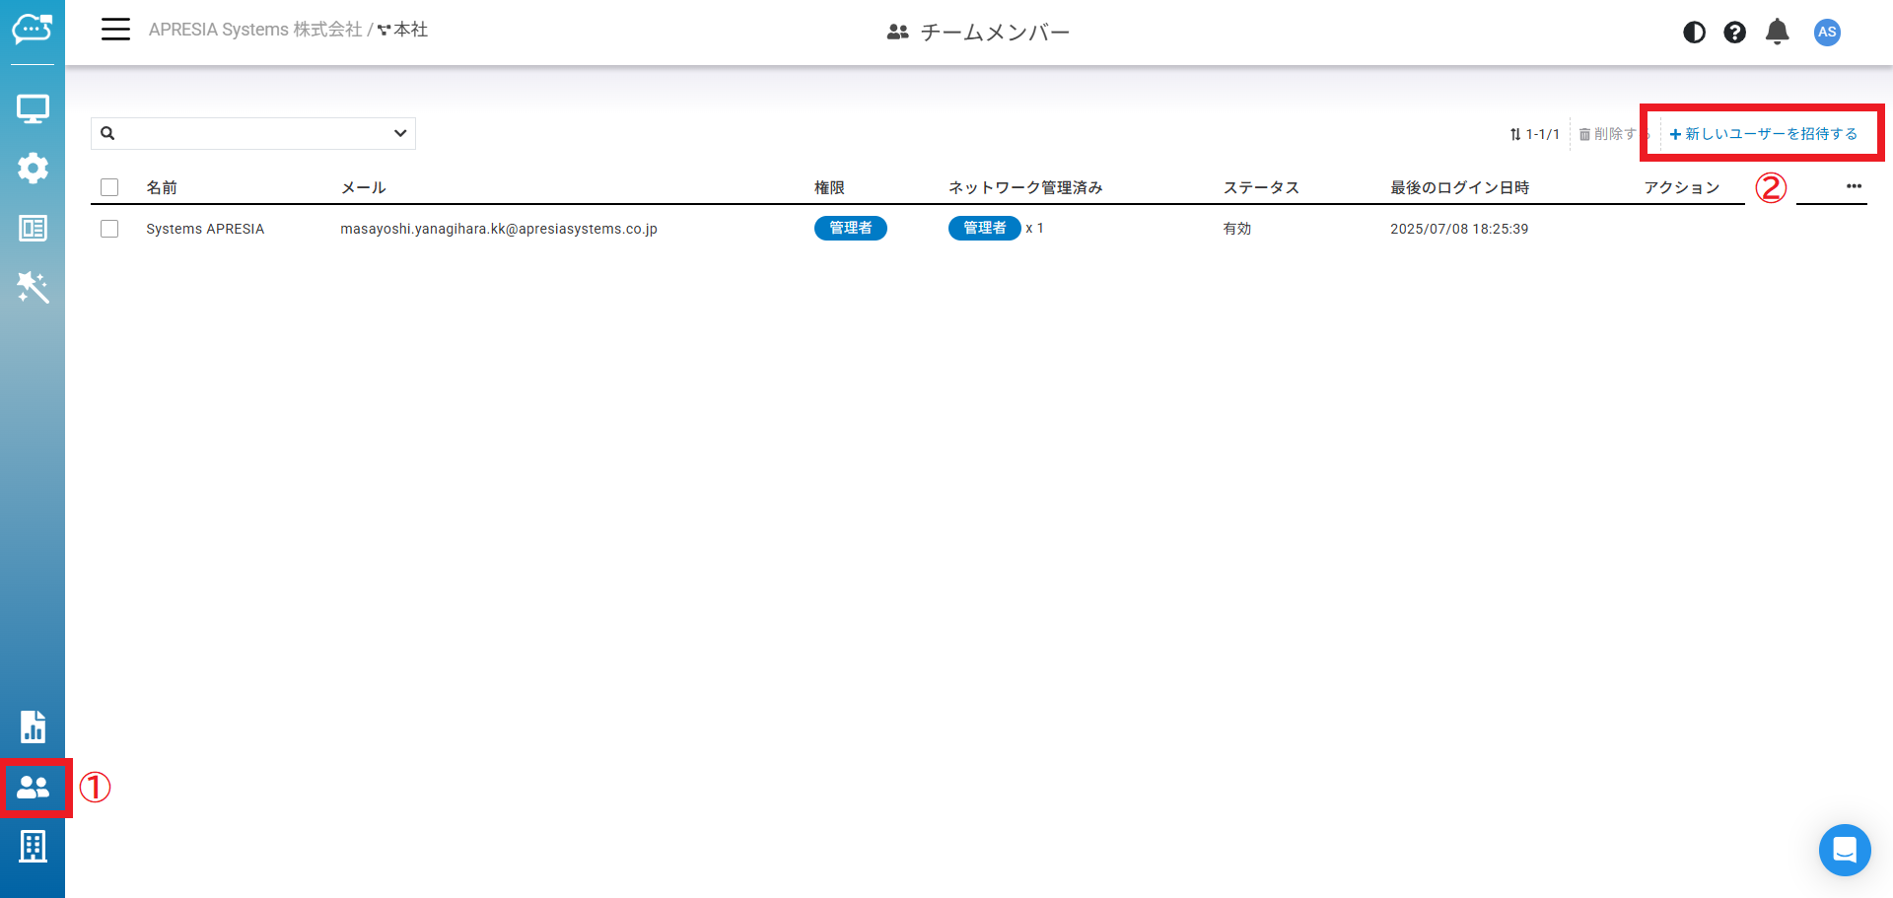The height and width of the screenshot is (898, 1893).
Task: Open the reports chart document icon
Action: click(33, 727)
